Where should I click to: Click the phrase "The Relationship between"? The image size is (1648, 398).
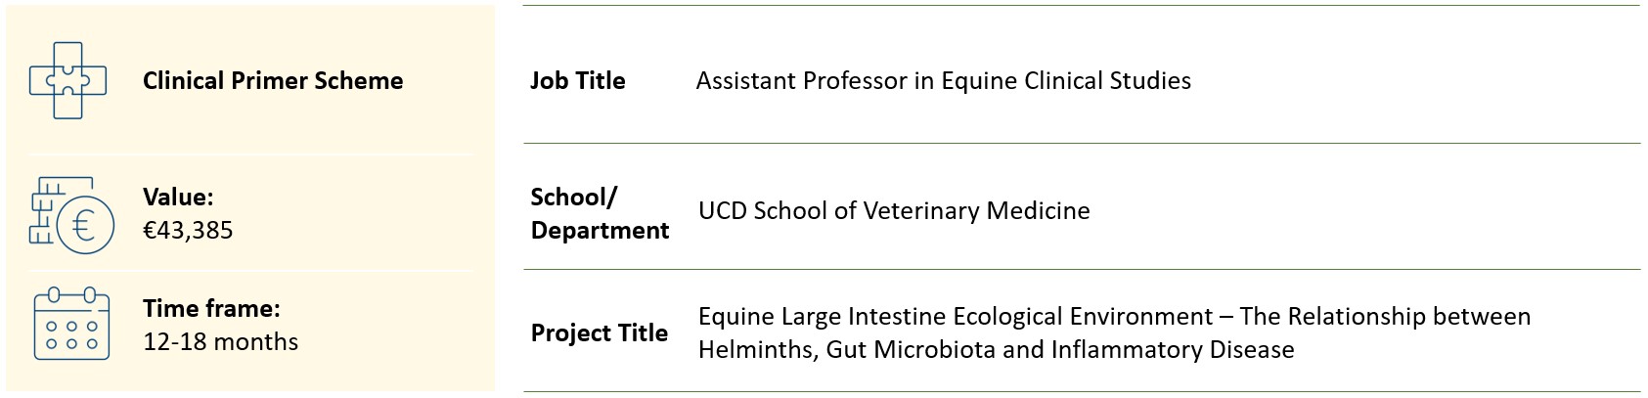tap(1385, 317)
